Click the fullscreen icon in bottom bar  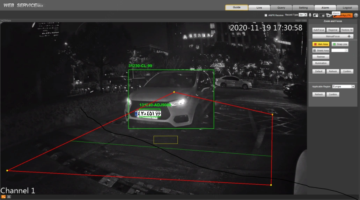[9, 197]
